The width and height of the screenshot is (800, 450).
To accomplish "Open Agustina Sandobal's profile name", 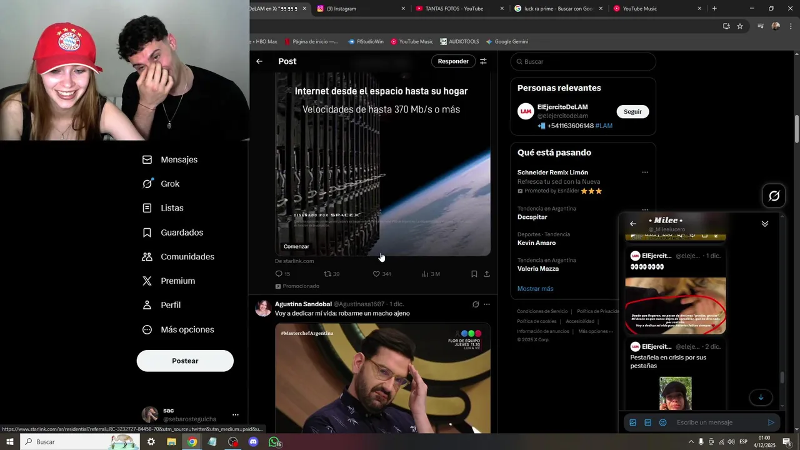I will (x=303, y=304).
